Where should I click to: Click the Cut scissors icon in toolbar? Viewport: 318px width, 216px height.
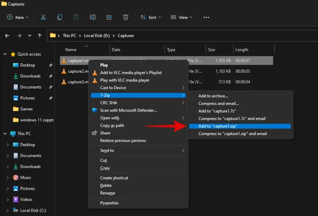click(x=43, y=17)
